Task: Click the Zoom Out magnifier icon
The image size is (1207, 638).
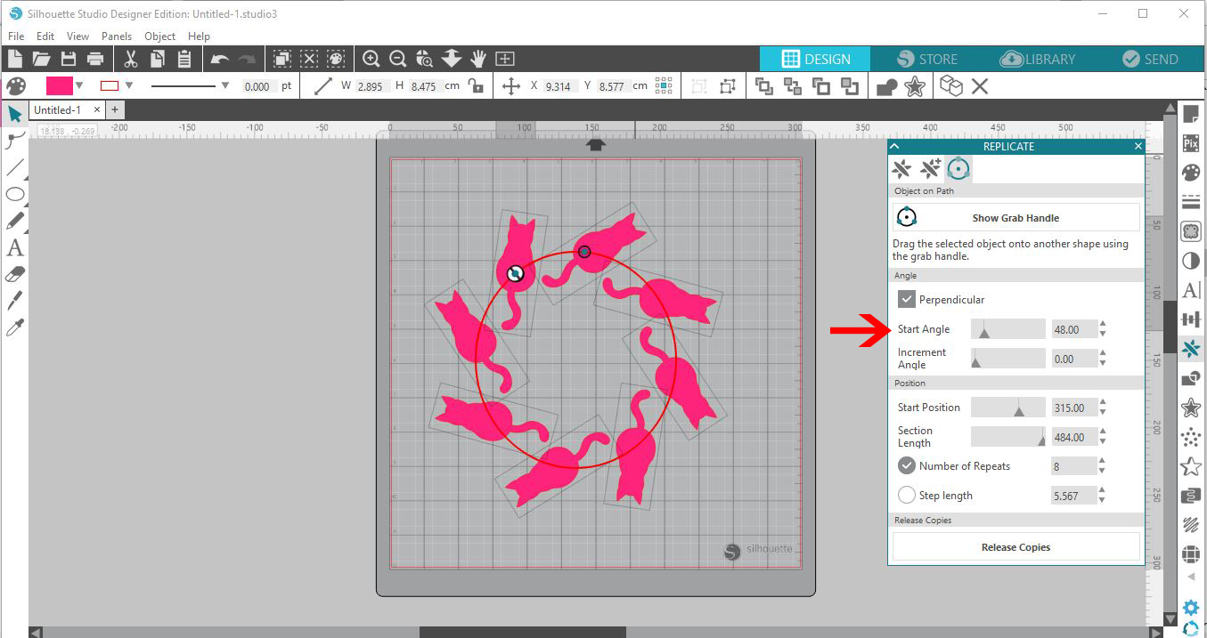Action: click(x=398, y=59)
